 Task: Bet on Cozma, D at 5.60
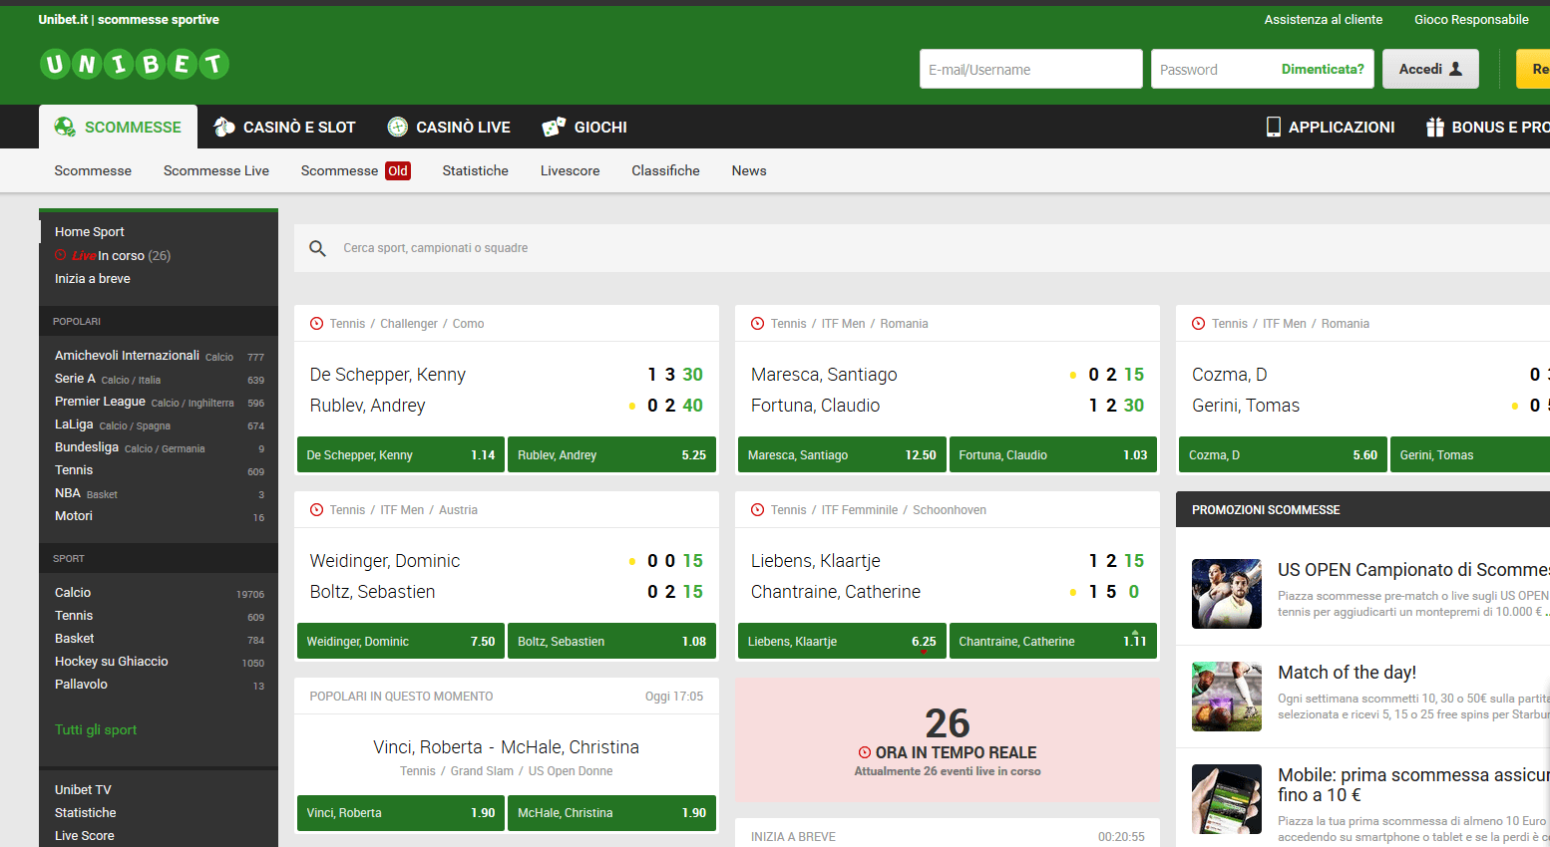1283,454
